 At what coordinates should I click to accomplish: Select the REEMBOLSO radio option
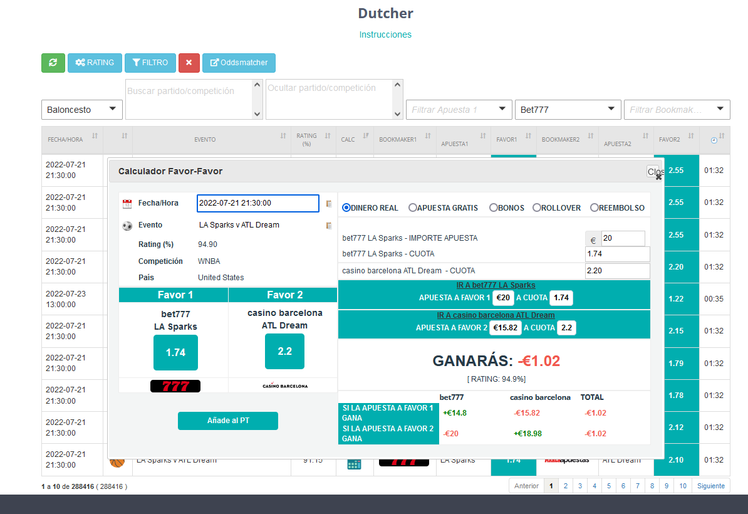point(595,207)
